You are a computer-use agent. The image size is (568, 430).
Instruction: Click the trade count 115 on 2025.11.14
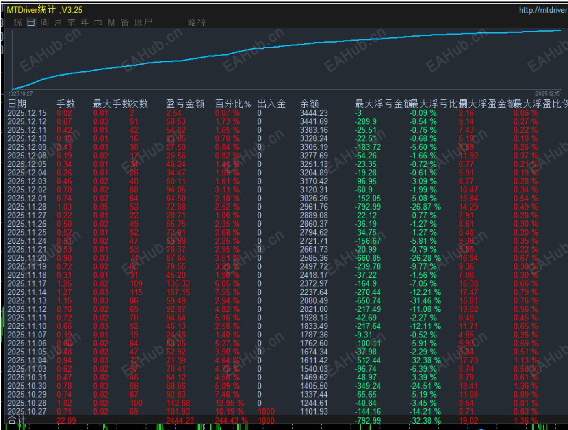pos(136,292)
